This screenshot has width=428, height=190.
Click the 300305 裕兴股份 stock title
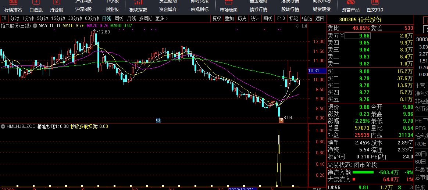360,20
